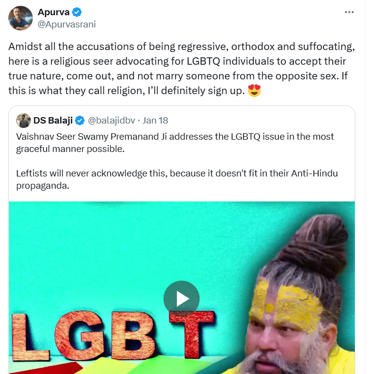Open DS Balaji's profile name
The width and height of the screenshot is (370, 374).
pyautogui.click(x=53, y=121)
